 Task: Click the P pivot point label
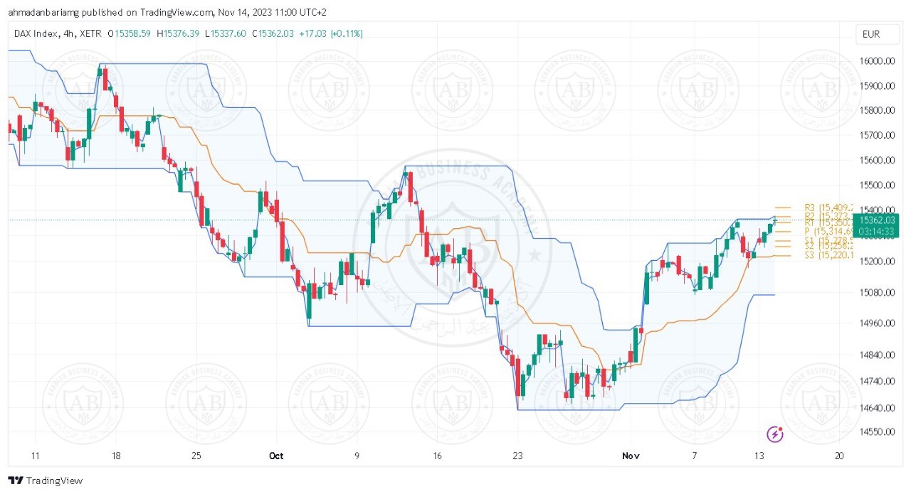[830, 231]
